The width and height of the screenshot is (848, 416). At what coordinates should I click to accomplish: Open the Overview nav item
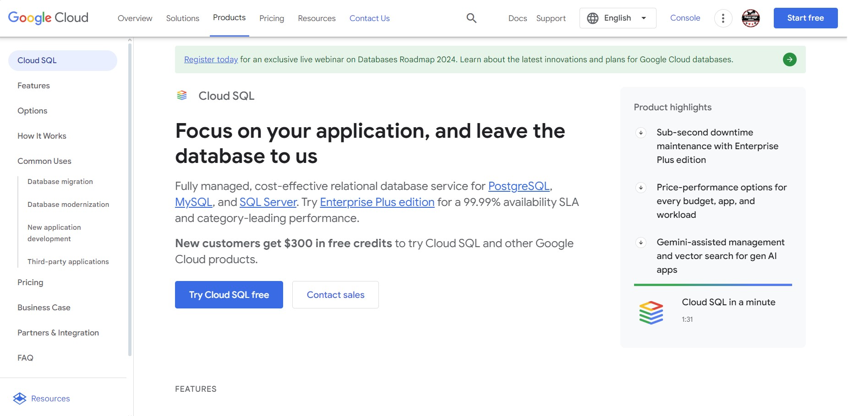pos(135,18)
